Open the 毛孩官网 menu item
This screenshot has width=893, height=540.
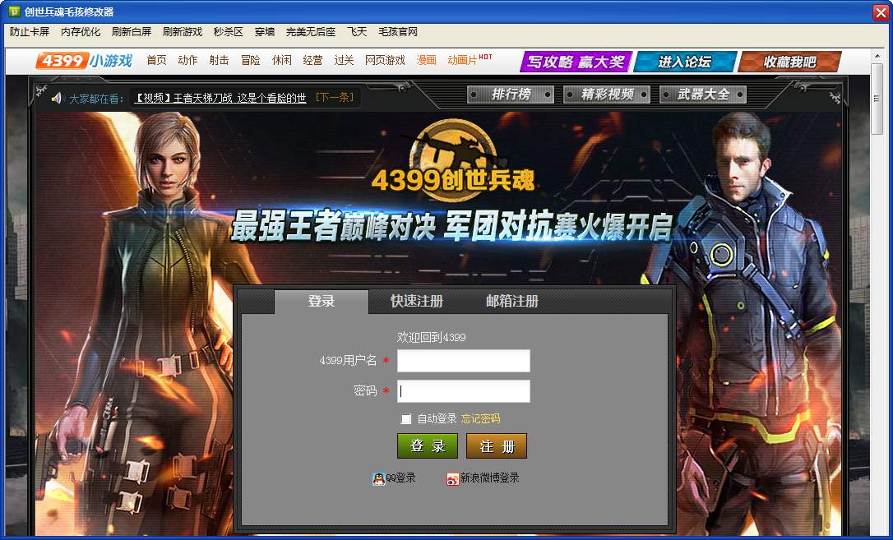[x=398, y=32]
